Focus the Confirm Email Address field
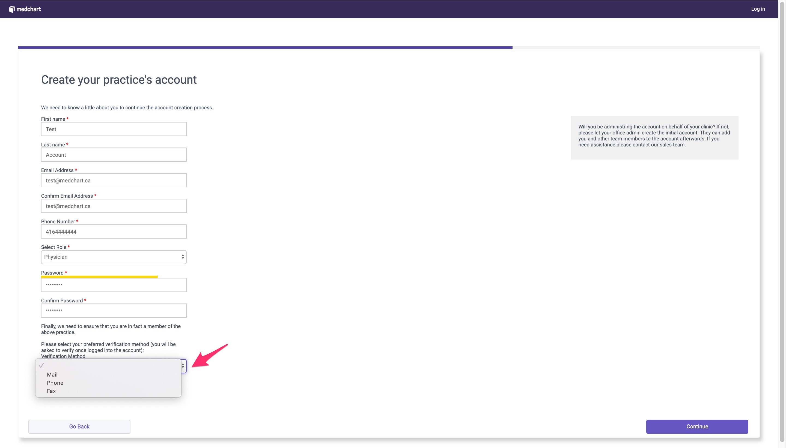Image resolution: width=786 pixels, height=448 pixels. pyautogui.click(x=114, y=206)
